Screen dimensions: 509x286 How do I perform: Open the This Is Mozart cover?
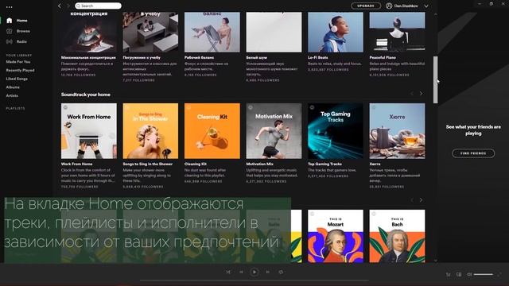coord(336,236)
